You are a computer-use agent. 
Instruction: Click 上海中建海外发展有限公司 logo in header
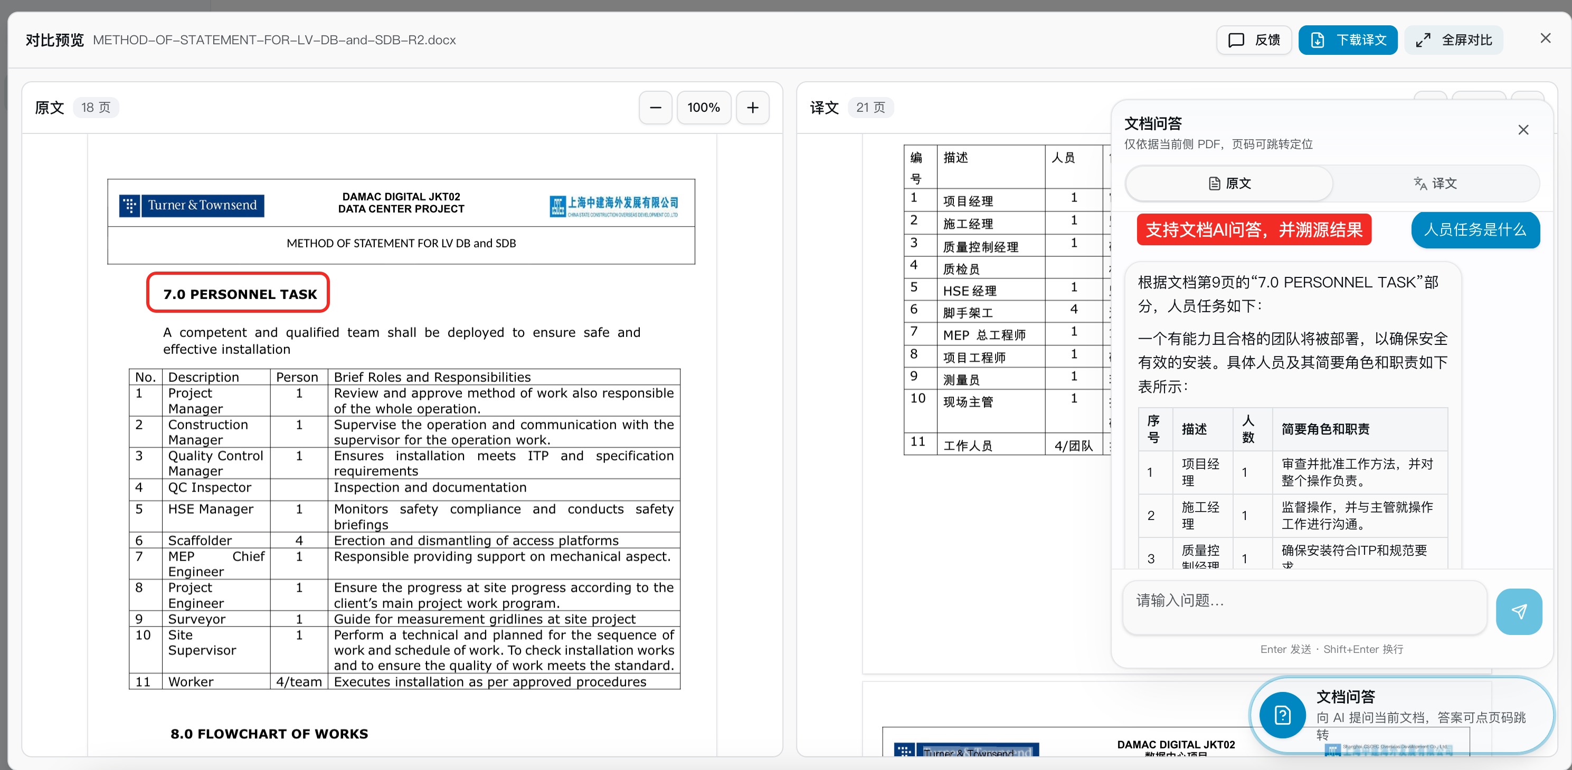coord(613,207)
